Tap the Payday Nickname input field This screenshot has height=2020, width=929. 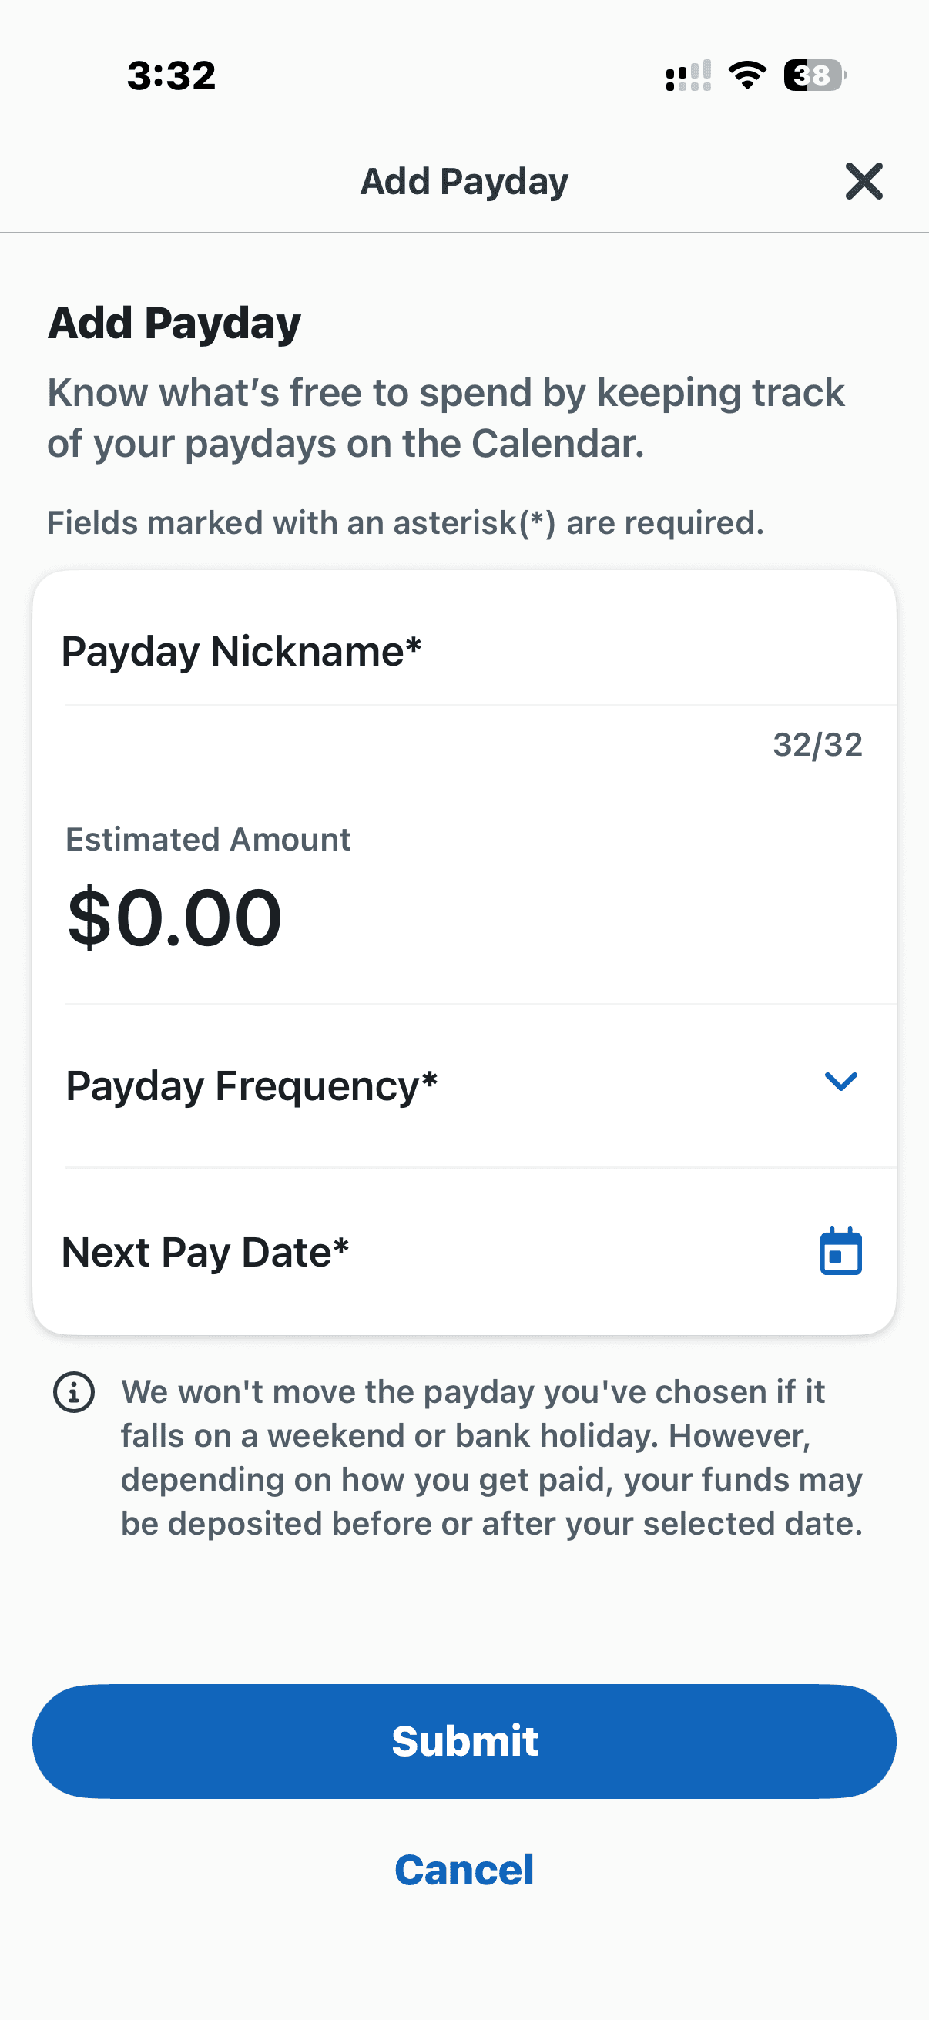click(464, 651)
